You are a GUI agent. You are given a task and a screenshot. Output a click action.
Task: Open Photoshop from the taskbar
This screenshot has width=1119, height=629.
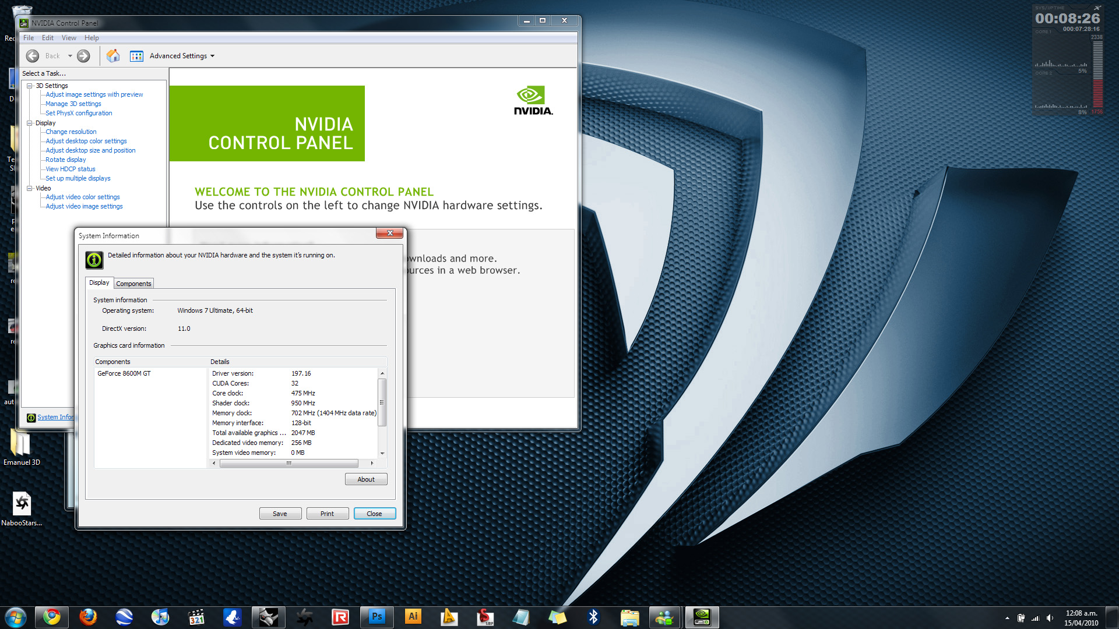click(376, 617)
